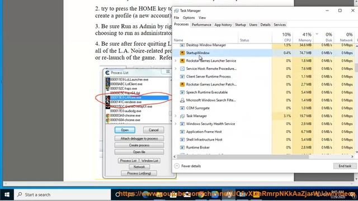Click Microsoft Windows Search Filter icon
This screenshot has height=201, width=358.
[x=182, y=100]
